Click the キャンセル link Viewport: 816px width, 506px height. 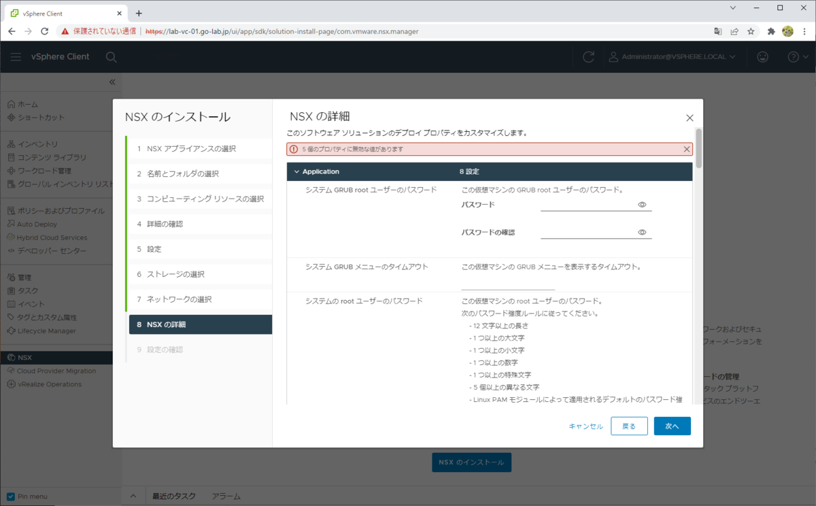tap(585, 426)
